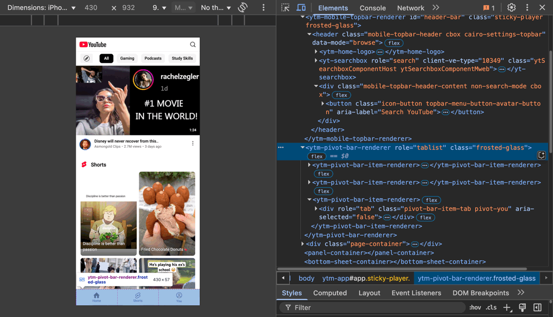Open the Computed tab
Screen dimensions: 553x317
[x=330, y=292]
